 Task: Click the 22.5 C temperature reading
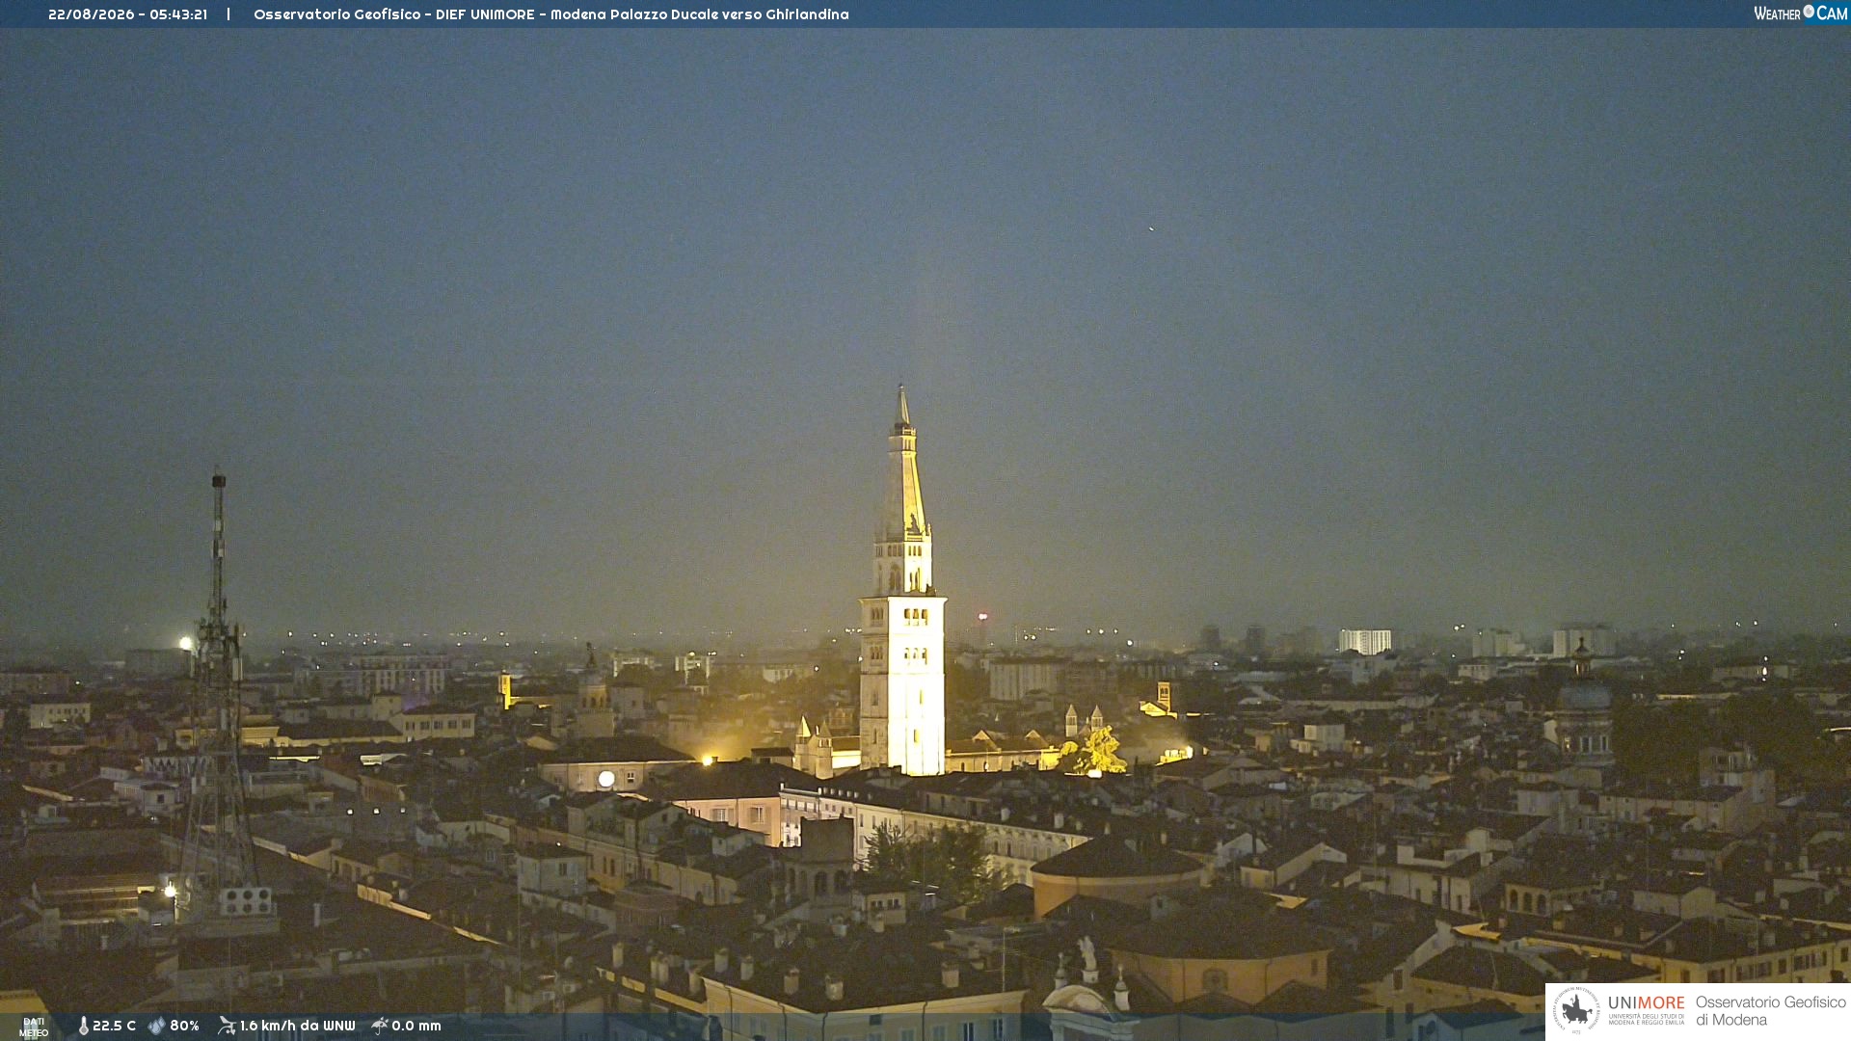click(114, 1026)
